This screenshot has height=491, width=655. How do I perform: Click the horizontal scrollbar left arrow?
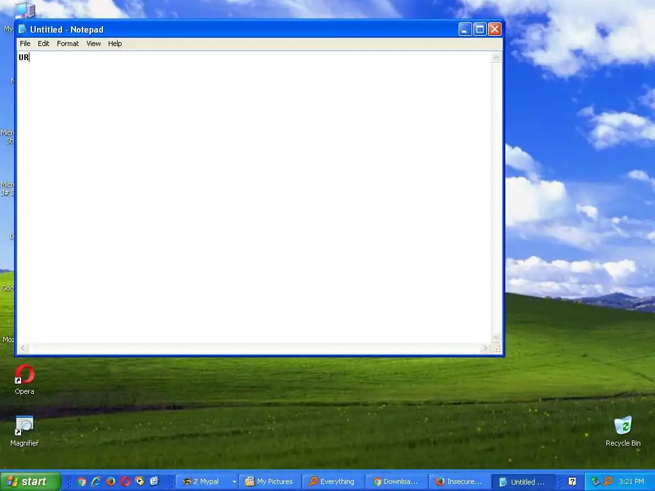[x=24, y=348]
